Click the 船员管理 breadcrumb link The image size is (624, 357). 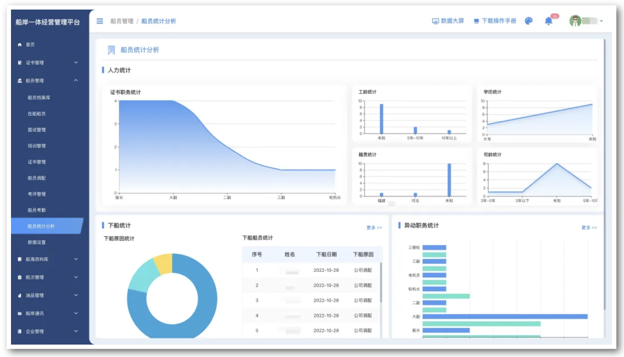pos(122,21)
